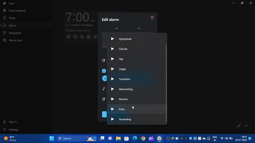Play the Jingle sound preview
The height and width of the screenshot is (143, 255).
(x=112, y=69)
